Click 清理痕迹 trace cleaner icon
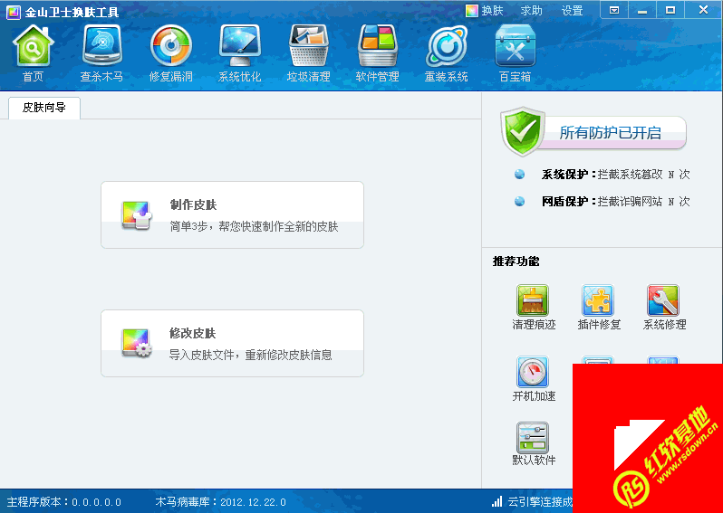Image resolution: width=723 pixels, height=513 pixels. 533,300
